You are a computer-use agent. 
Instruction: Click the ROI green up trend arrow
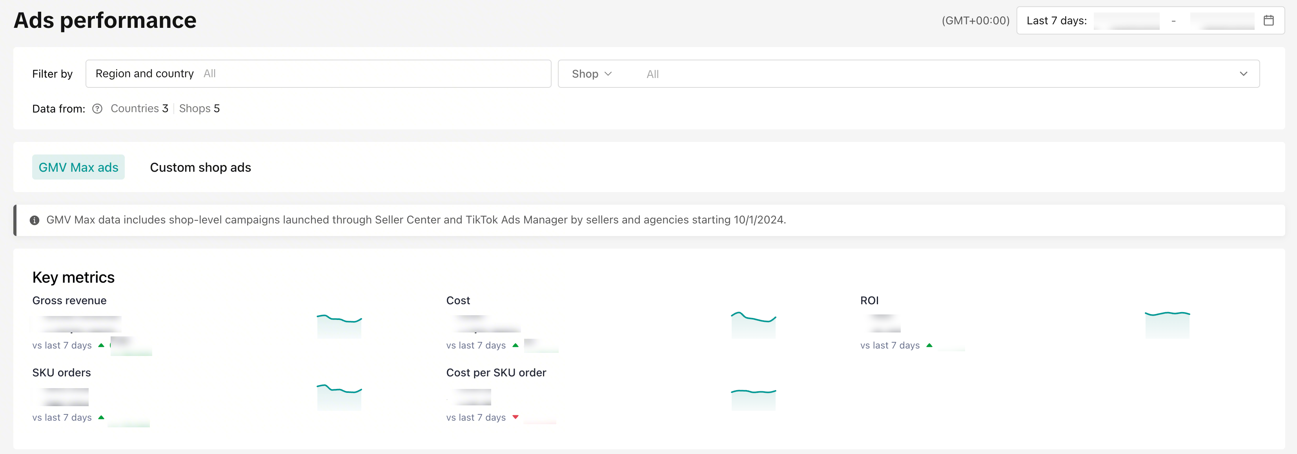929,345
